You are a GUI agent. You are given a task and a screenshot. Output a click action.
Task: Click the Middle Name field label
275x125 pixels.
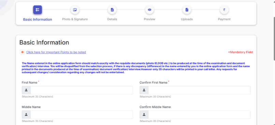point(31,107)
